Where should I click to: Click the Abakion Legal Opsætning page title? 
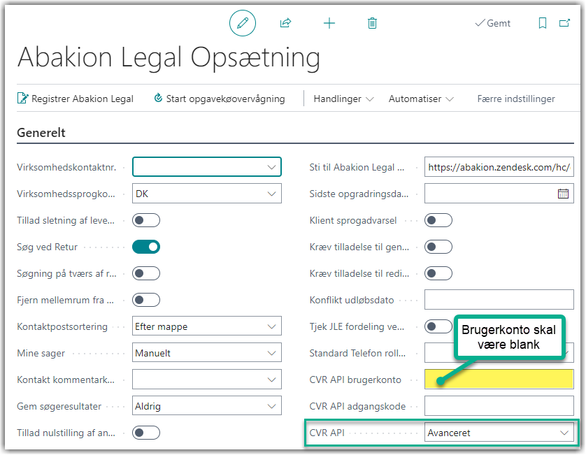169,57
